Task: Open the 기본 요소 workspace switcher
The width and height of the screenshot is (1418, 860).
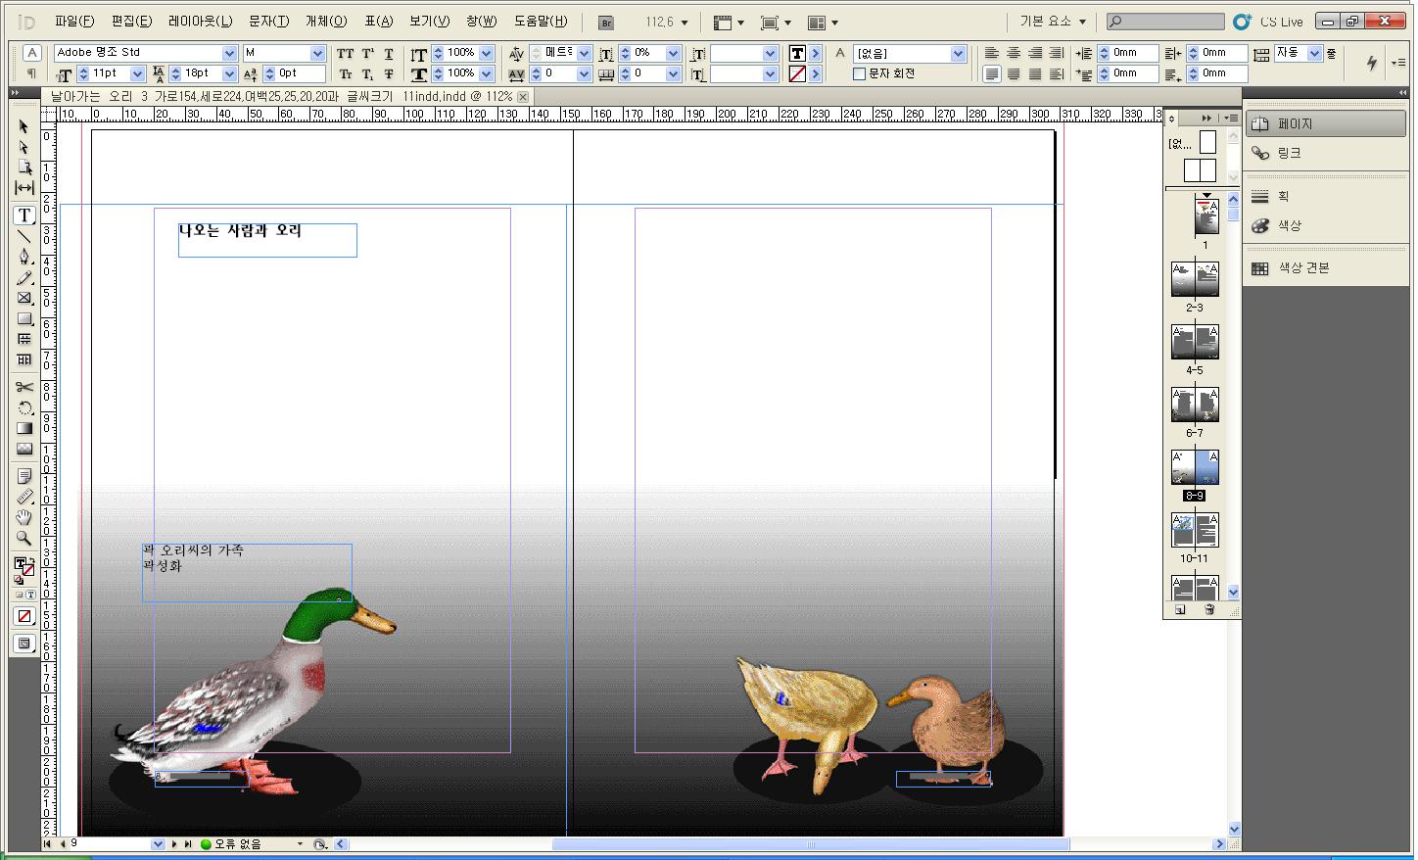Action: [1053, 22]
